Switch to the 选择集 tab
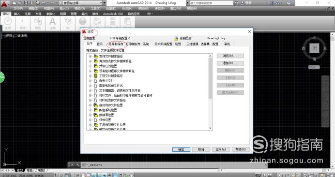Image resolution: width=335 pixels, height=177 pixels. 205,44
